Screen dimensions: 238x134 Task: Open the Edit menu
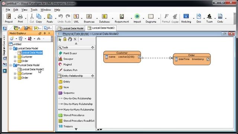pyautogui.click(x=16, y=10)
